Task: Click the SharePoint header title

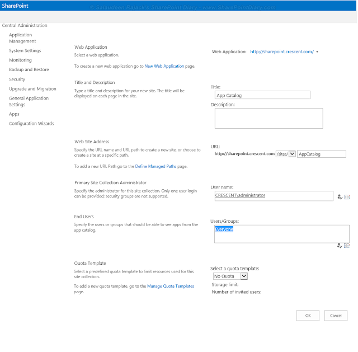Action: point(15,6)
